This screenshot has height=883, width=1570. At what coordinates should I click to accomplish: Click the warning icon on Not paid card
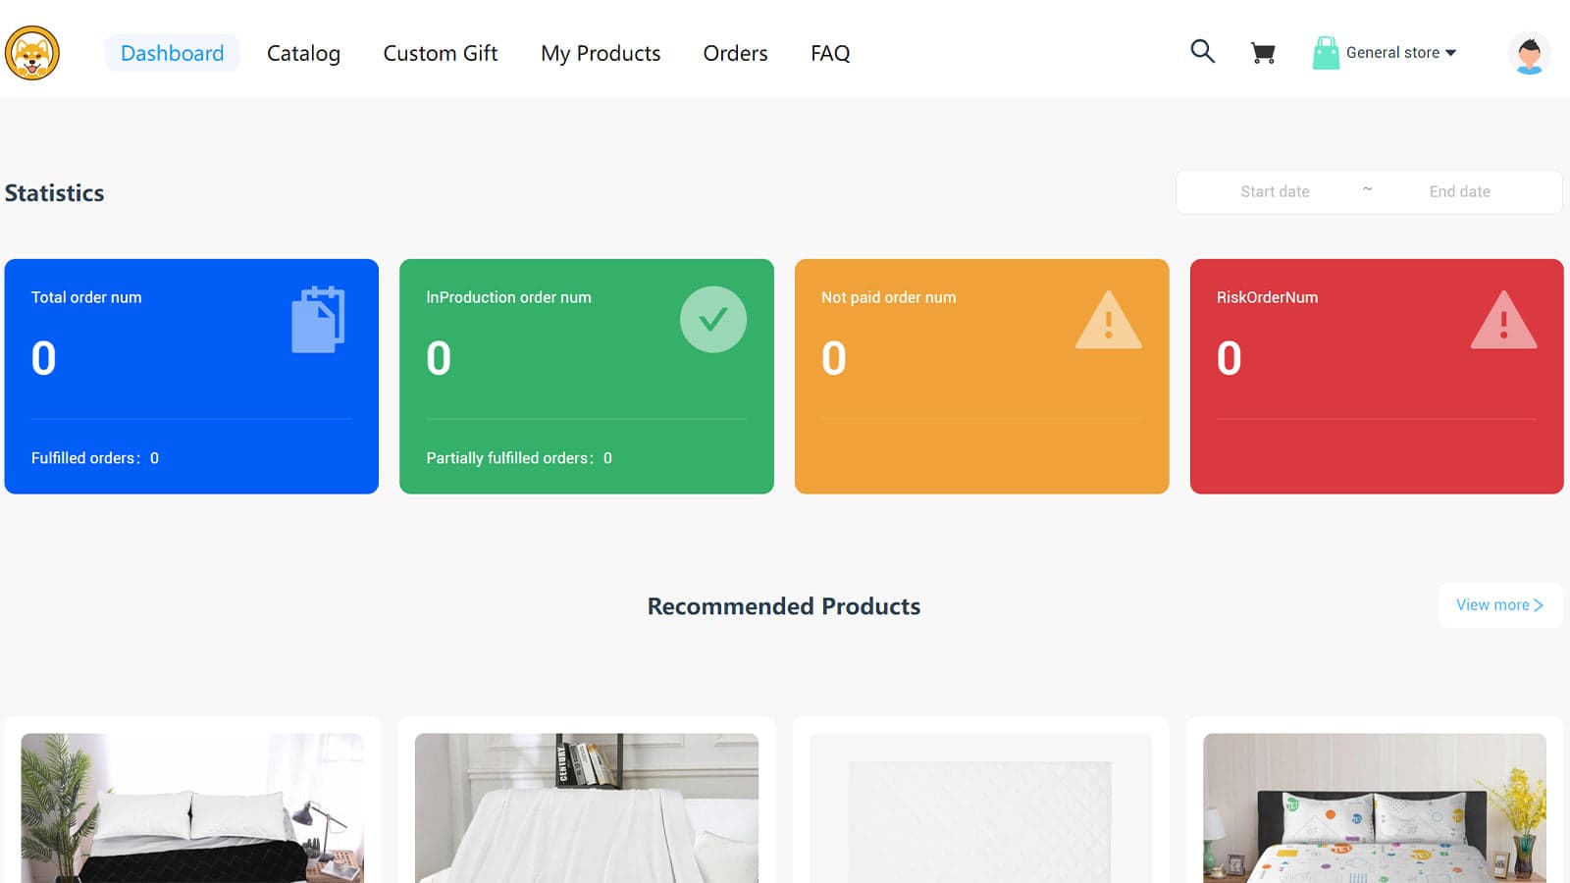coord(1109,319)
